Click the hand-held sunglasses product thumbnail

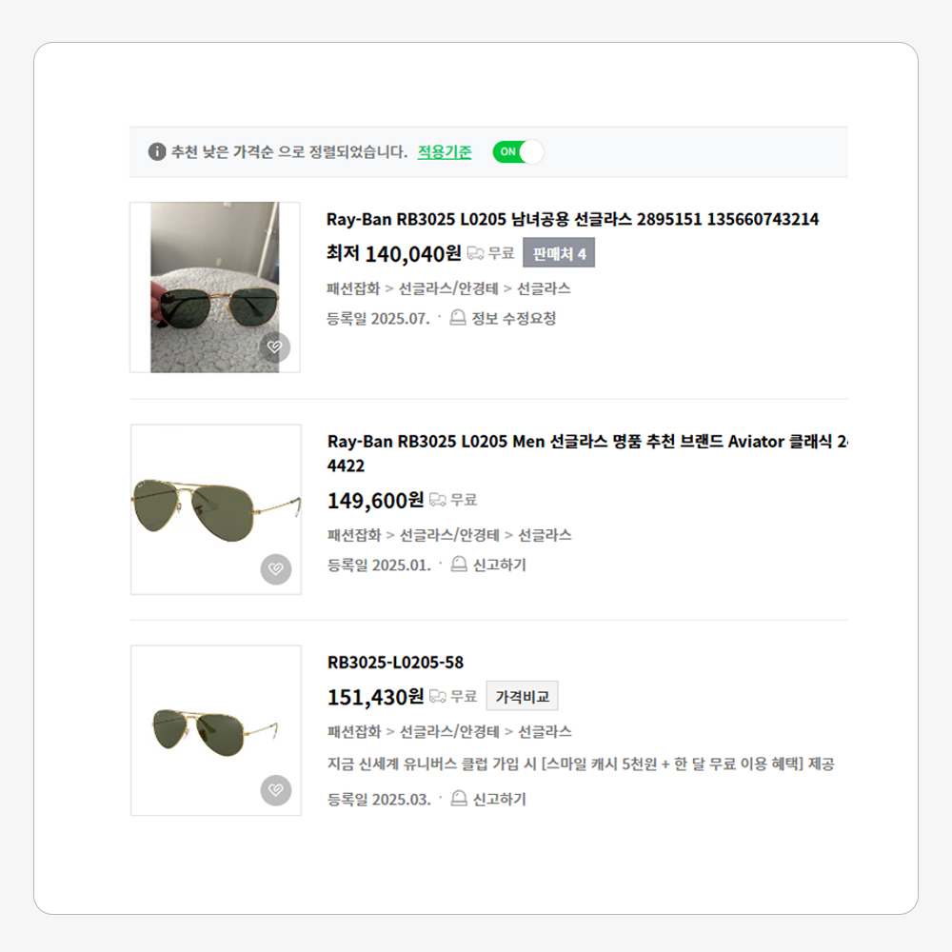(x=215, y=287)
